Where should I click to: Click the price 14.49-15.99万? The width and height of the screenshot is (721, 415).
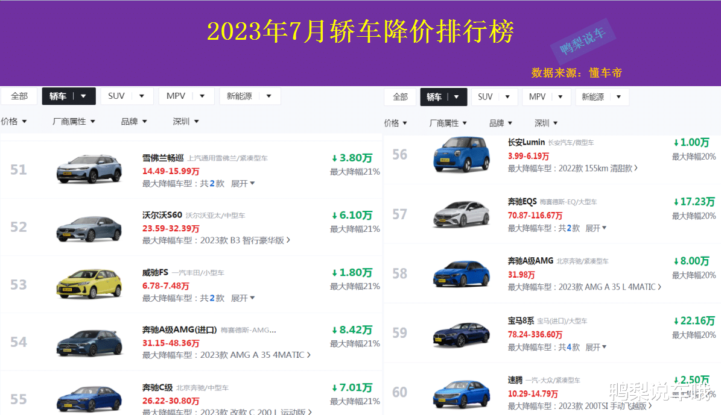pyautogui.click(x=171, y=171)
